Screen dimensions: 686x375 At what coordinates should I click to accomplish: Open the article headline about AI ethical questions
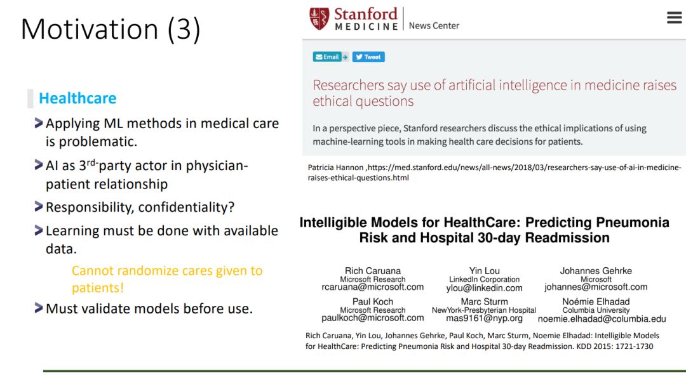point(494,93)
